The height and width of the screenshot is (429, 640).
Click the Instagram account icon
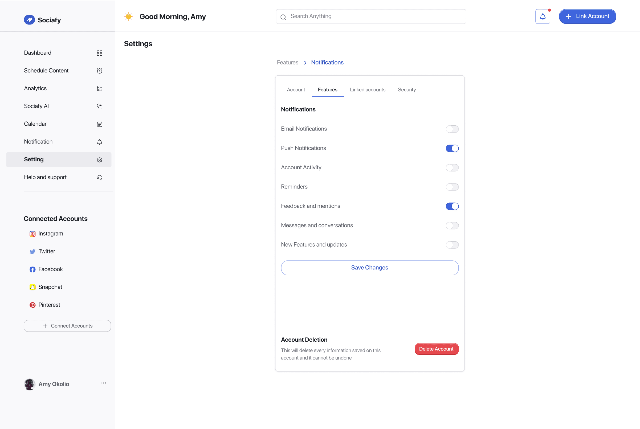(x=32, y=234)
